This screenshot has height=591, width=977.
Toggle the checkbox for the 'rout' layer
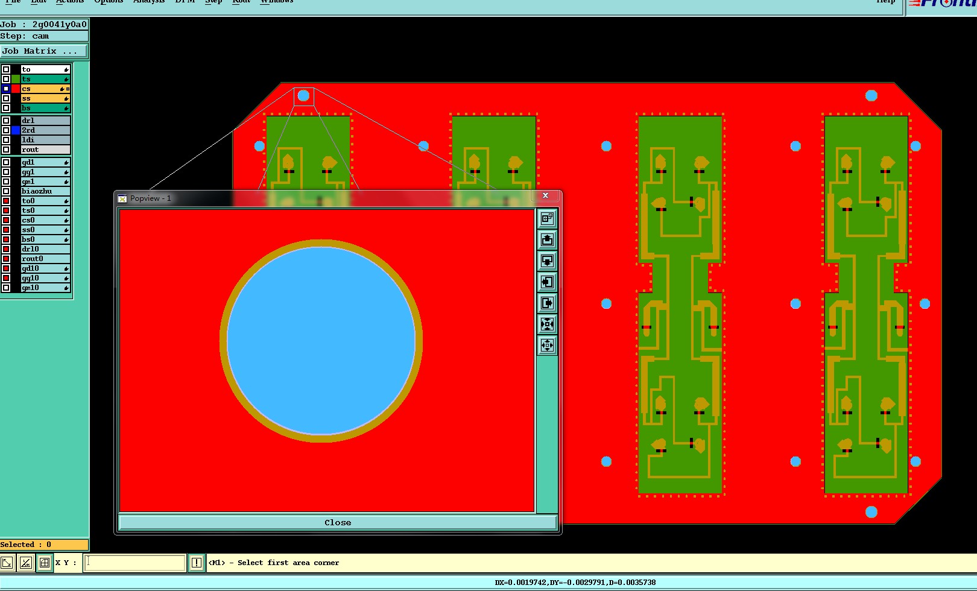tap(6, 150)
